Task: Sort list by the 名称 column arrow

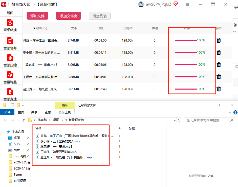Action: coord(34,28)
